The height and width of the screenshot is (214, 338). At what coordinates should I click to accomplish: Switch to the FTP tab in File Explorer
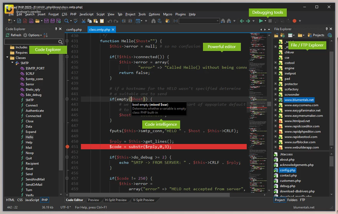(302, 200)
